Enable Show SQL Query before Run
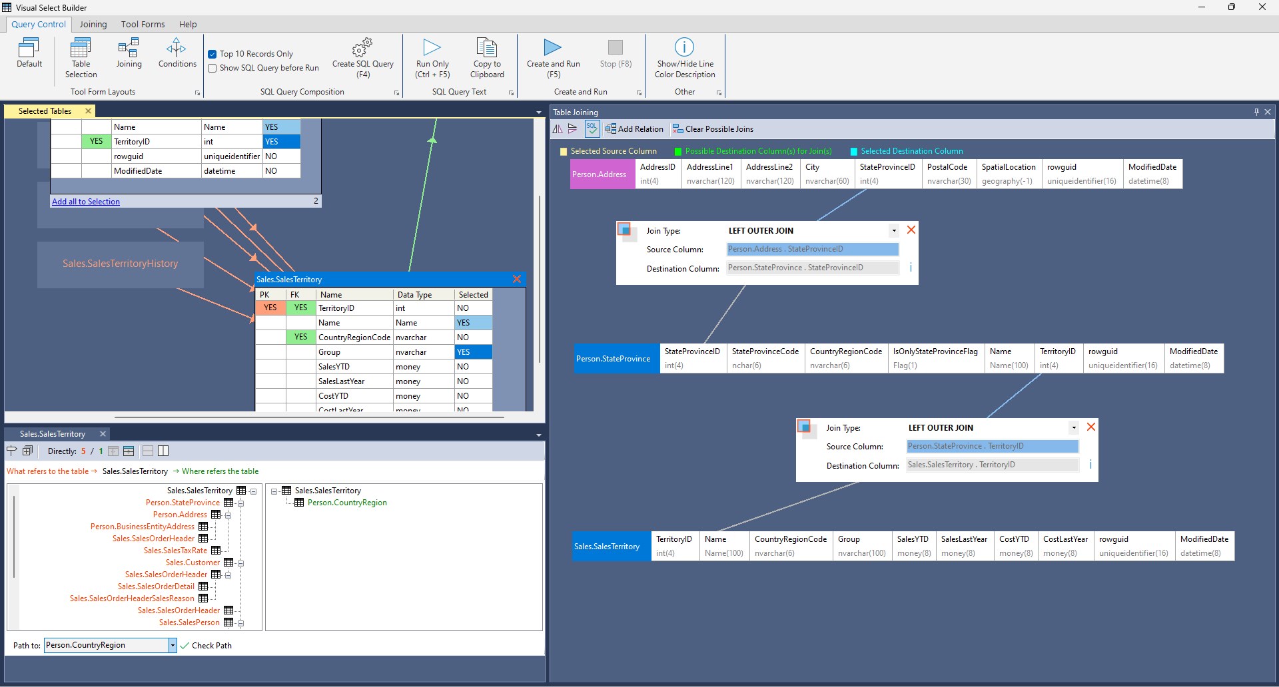 coord(213,68)
